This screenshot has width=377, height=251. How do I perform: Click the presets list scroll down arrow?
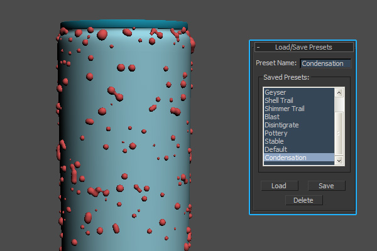pyautogui.click(x=339, y=161)
